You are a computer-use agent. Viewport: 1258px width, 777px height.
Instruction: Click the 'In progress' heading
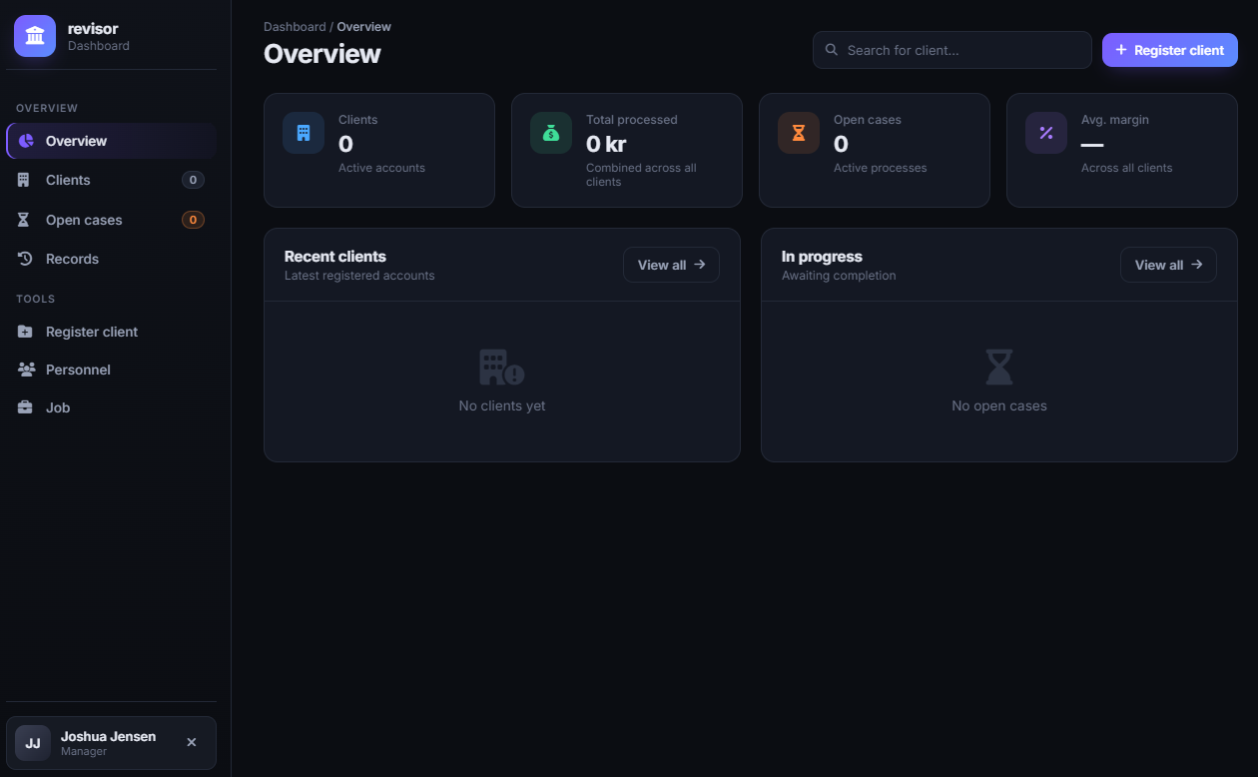pyautogui.click(x=822, y=257)
